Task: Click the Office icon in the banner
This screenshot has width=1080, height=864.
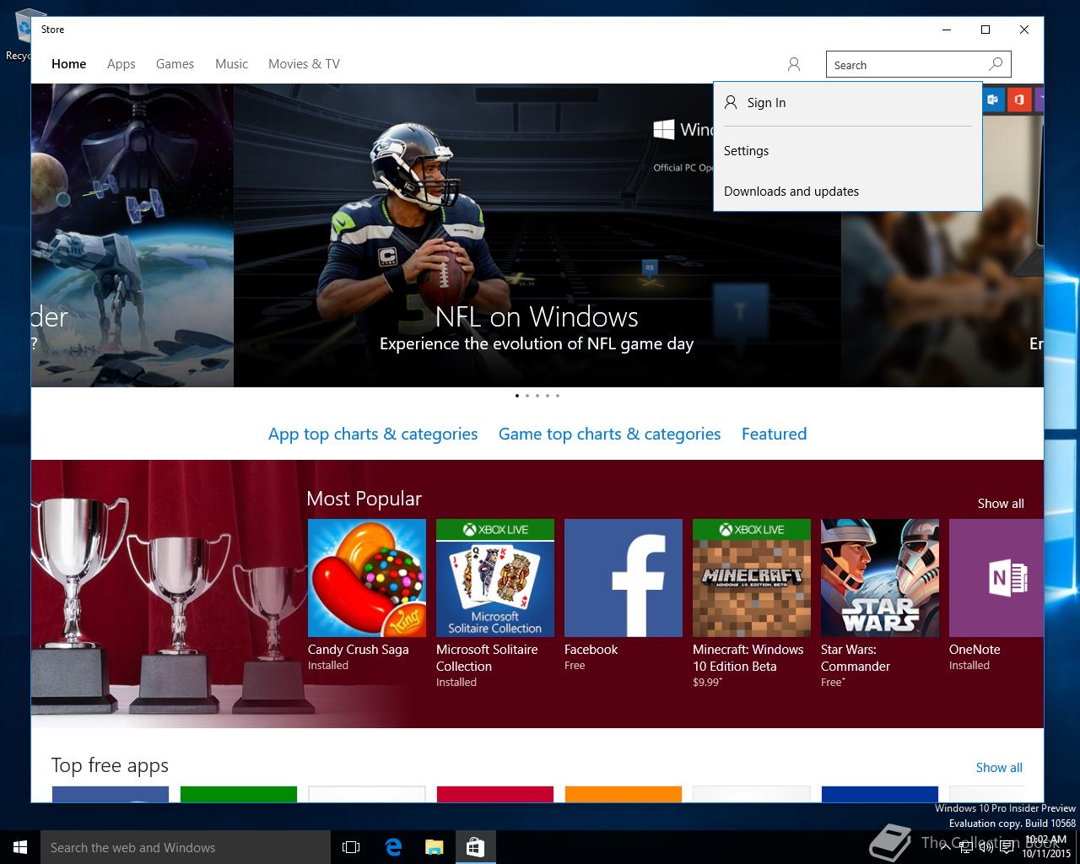Action: (1019, 100)
